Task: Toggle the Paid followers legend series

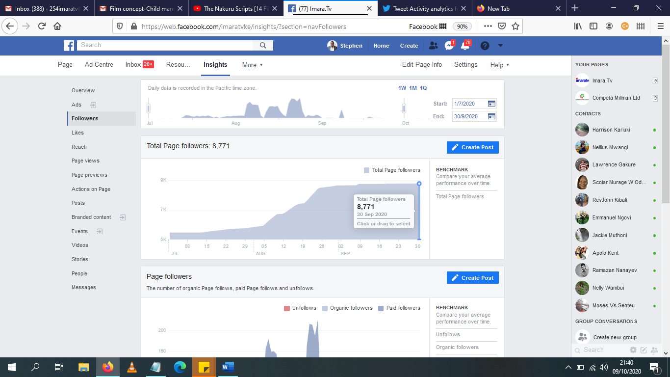Action: 399,308
